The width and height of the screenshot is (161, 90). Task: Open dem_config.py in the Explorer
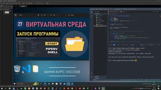[x=100, y=21]
